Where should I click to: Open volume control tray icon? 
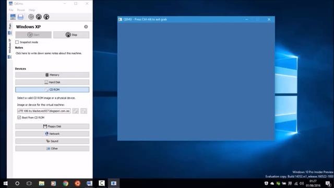click(x=302, y=183)
